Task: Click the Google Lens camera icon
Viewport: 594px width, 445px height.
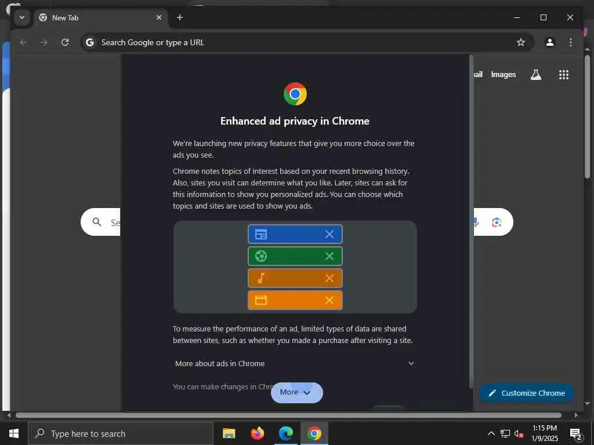Action: [497, 222]
